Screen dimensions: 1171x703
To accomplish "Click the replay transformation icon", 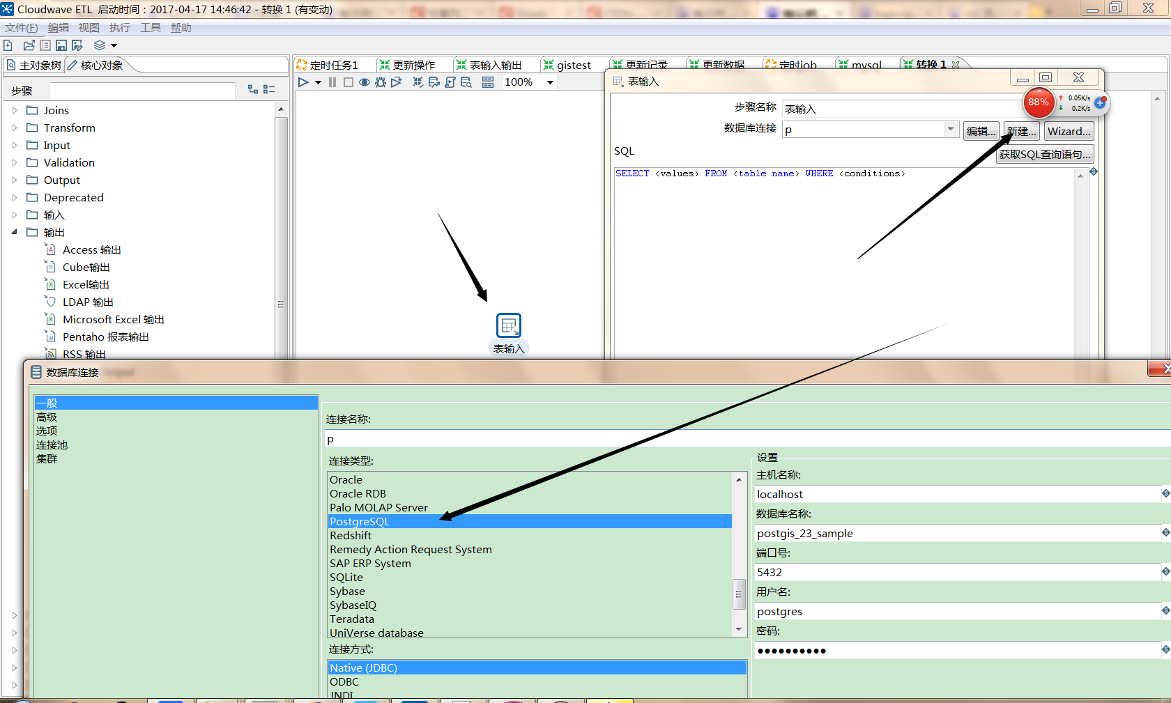I will tap(397, 82).
